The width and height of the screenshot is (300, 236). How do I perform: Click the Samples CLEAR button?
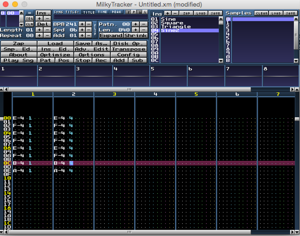pos(261,13)
